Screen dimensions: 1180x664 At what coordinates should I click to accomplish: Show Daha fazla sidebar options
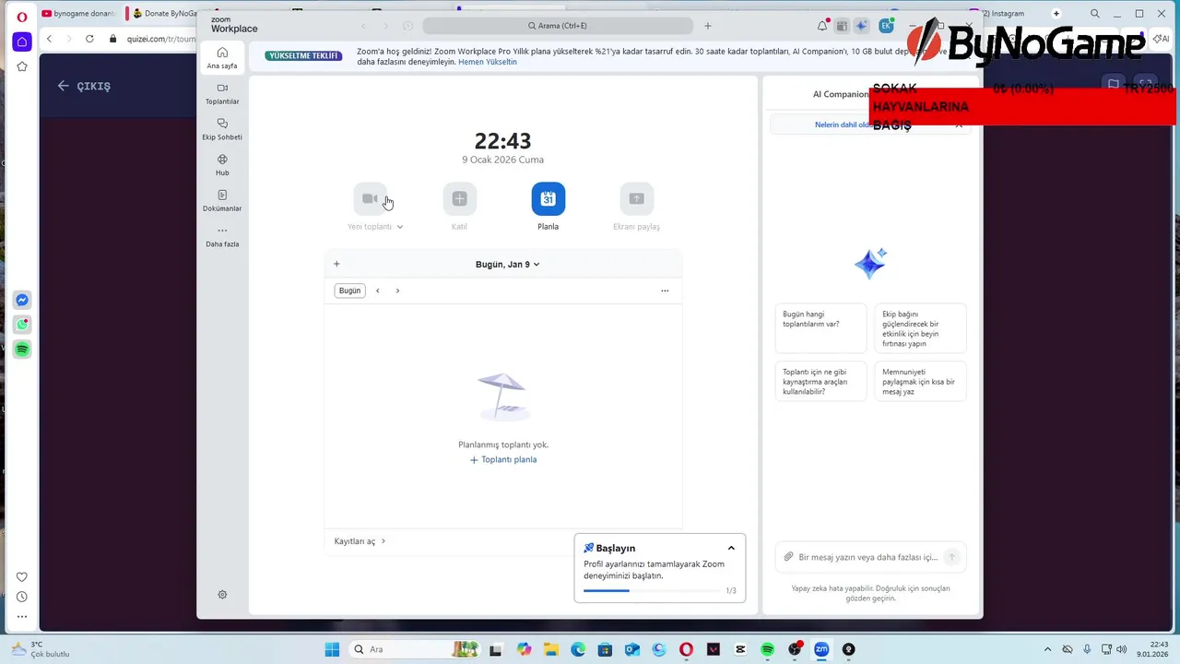[x=222, y=237]
